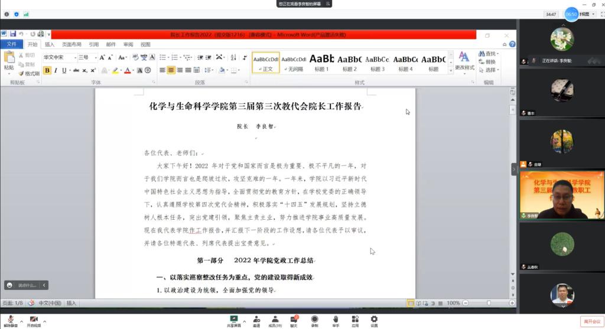Open the font name dropdown
This screenshot has height=329, width=605.
click(x=75, y=57)
